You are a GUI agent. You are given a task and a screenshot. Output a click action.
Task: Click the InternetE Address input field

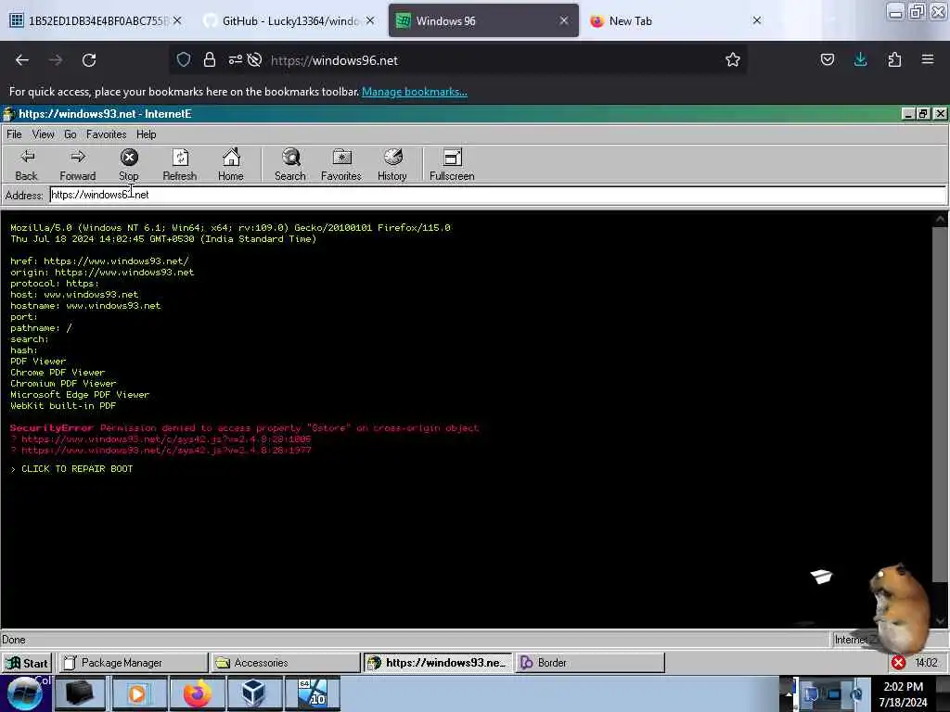pyautogui.click(x=497, y=195)
